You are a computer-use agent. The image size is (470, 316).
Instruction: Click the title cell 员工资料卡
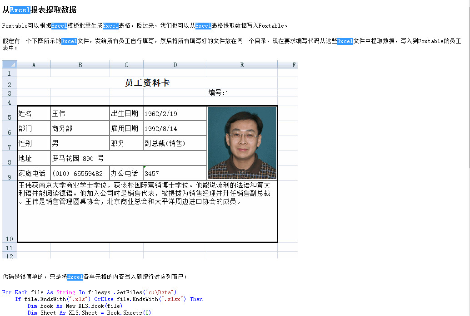click(147, 83)
